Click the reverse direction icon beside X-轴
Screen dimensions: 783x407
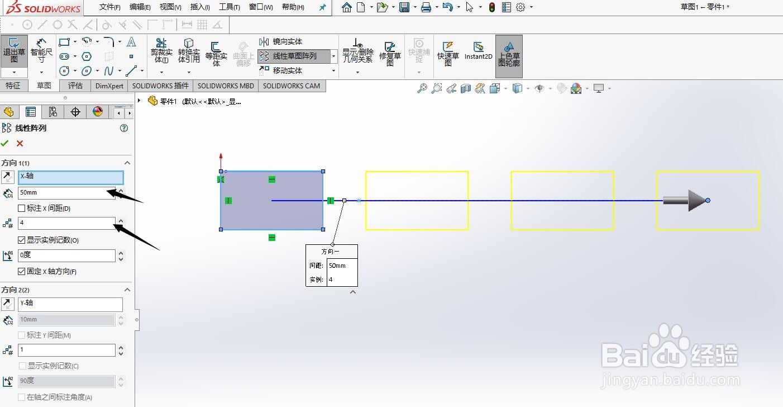pyautogui.click(x=8, y=177)
